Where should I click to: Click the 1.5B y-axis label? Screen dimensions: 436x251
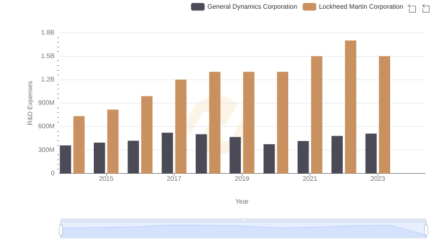click(47, 56)
